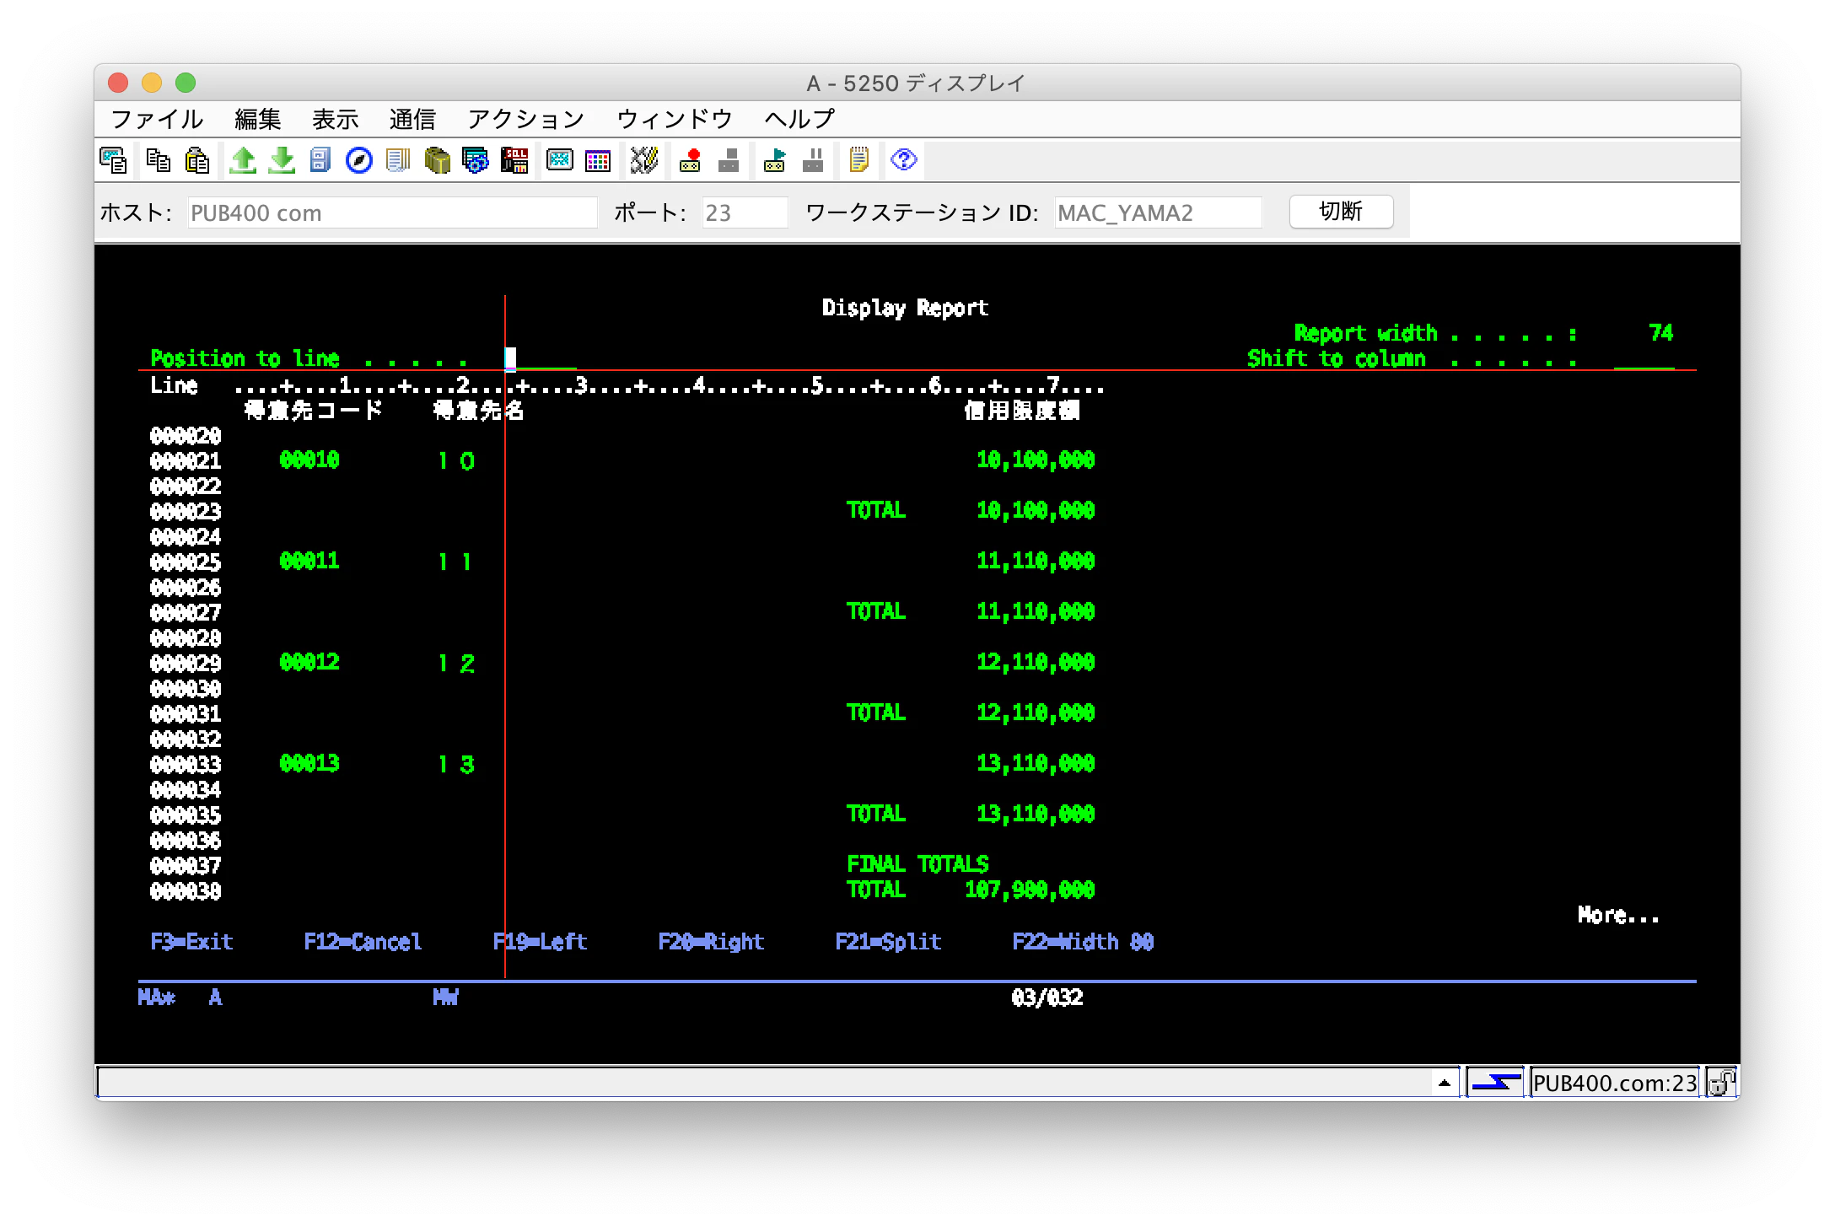1835x1226 pixels.
Task: Open the 表示 menu
Action: 336,119
